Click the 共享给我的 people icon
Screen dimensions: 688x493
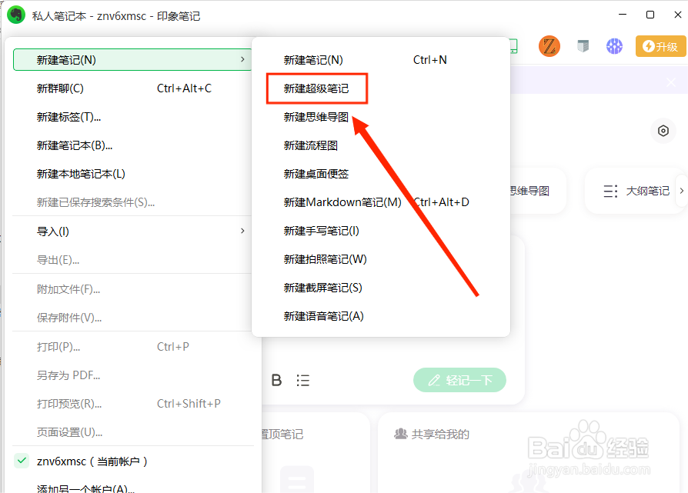(x=401, y=434)
